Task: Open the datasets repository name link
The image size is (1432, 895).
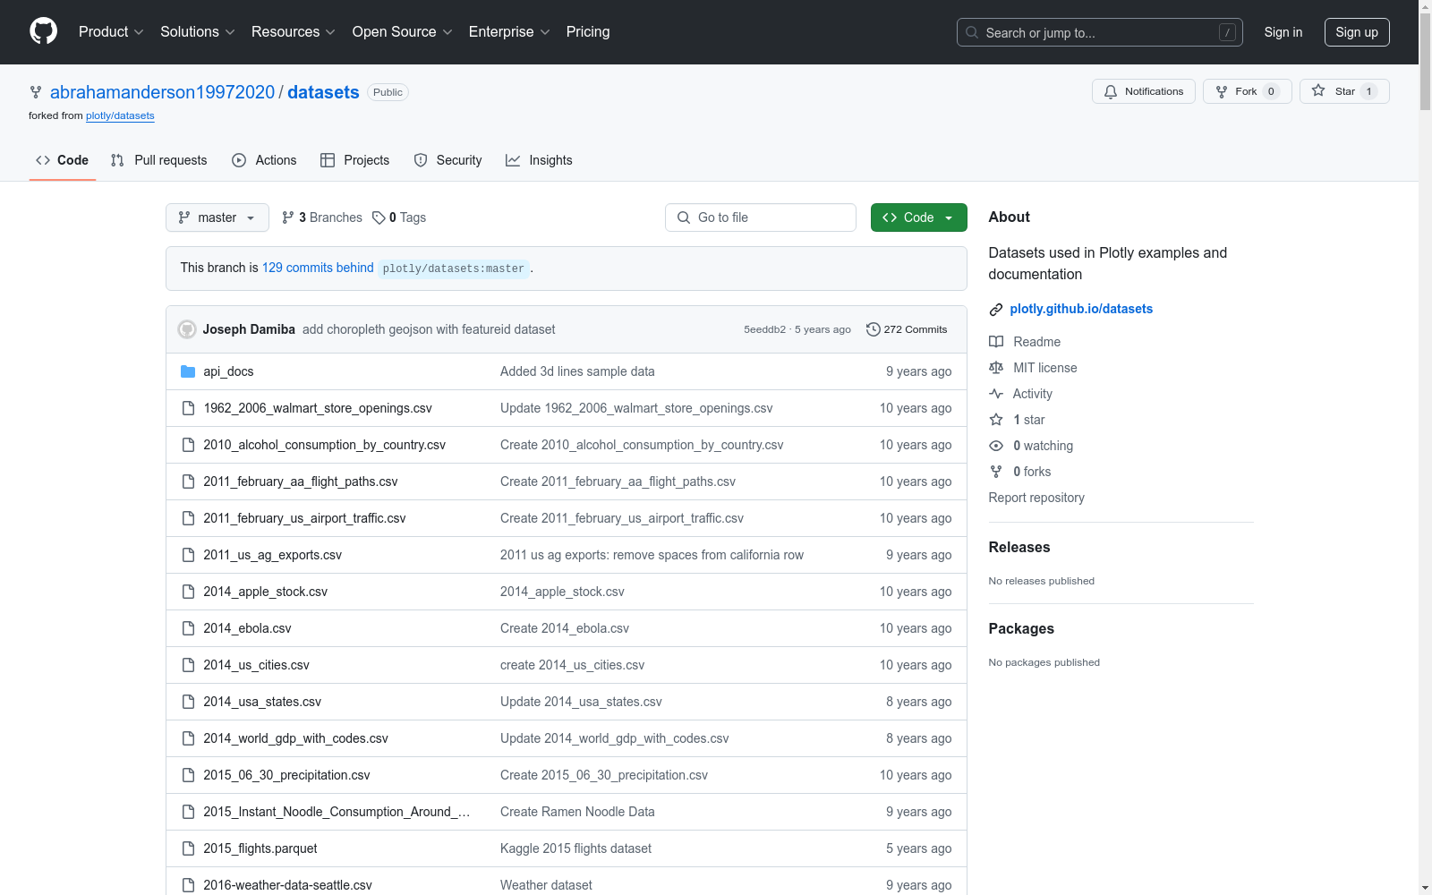Action: [x=323, y=92]
